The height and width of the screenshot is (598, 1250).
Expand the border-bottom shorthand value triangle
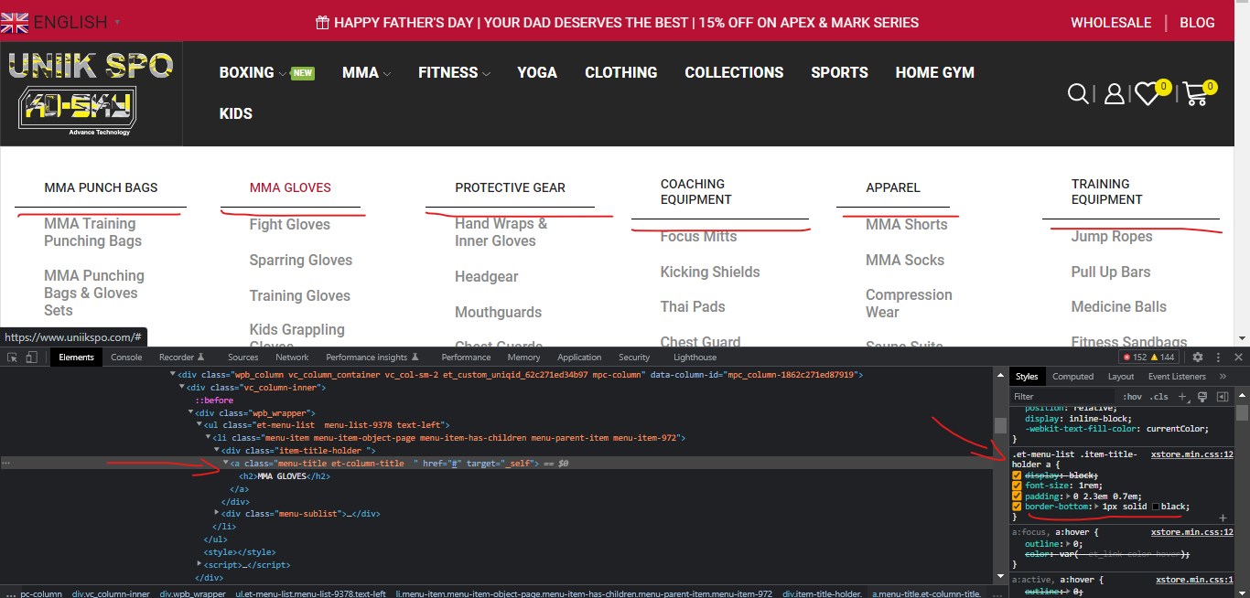(1097, 507)
